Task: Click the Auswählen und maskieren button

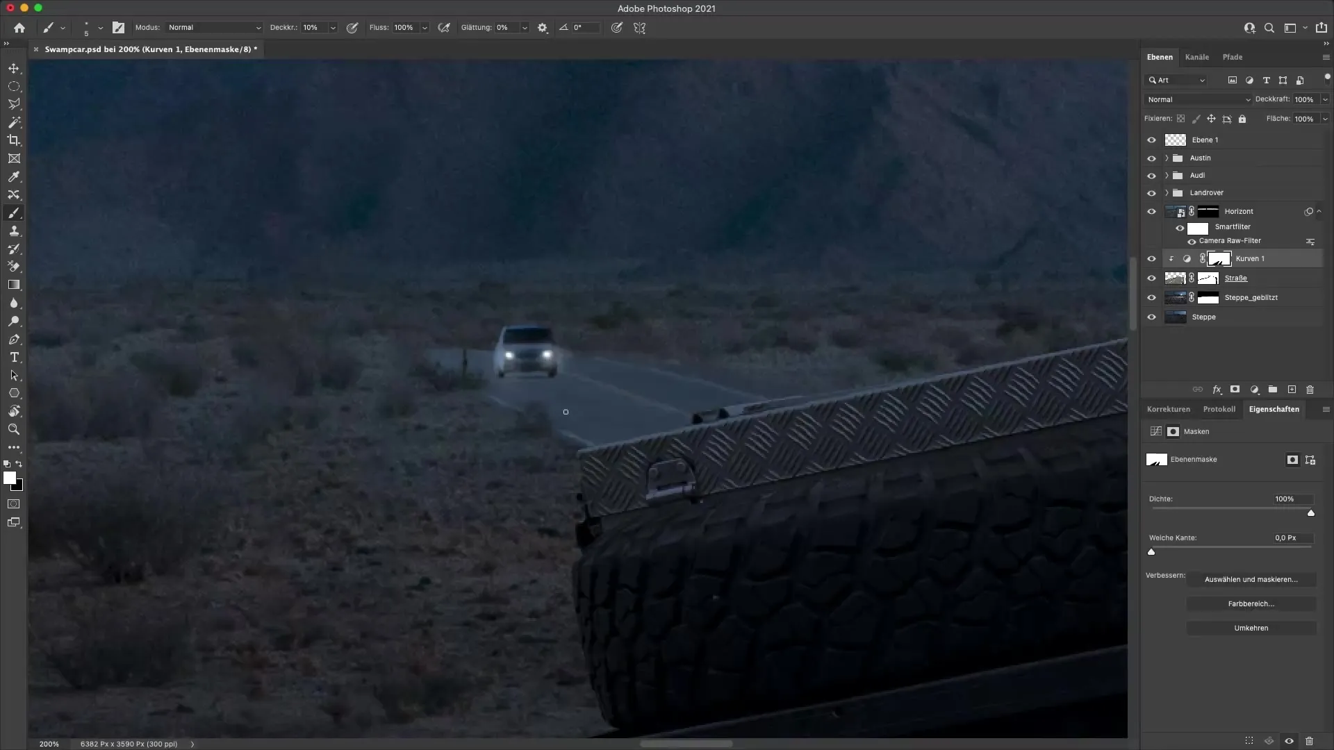Action: pos(1251,579)
